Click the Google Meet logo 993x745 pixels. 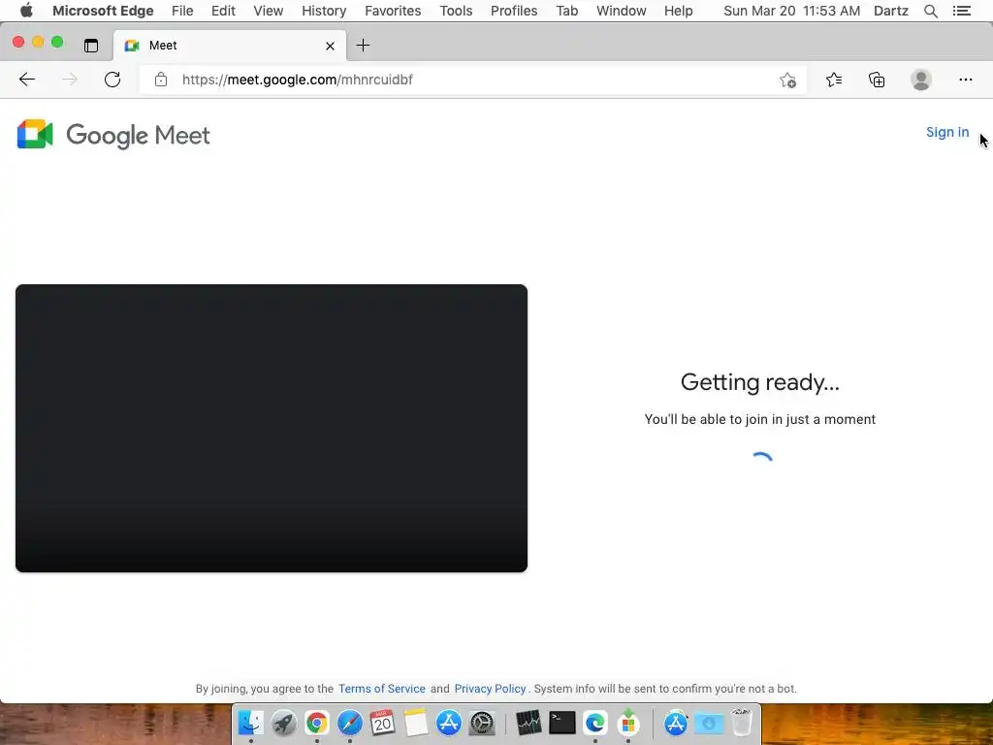click(x=113, y=134)
